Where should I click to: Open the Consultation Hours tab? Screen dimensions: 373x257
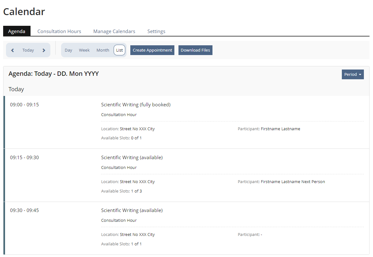point(59,31)
